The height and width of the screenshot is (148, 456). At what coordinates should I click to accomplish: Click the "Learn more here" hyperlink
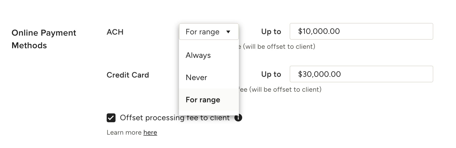click(150, 132)
